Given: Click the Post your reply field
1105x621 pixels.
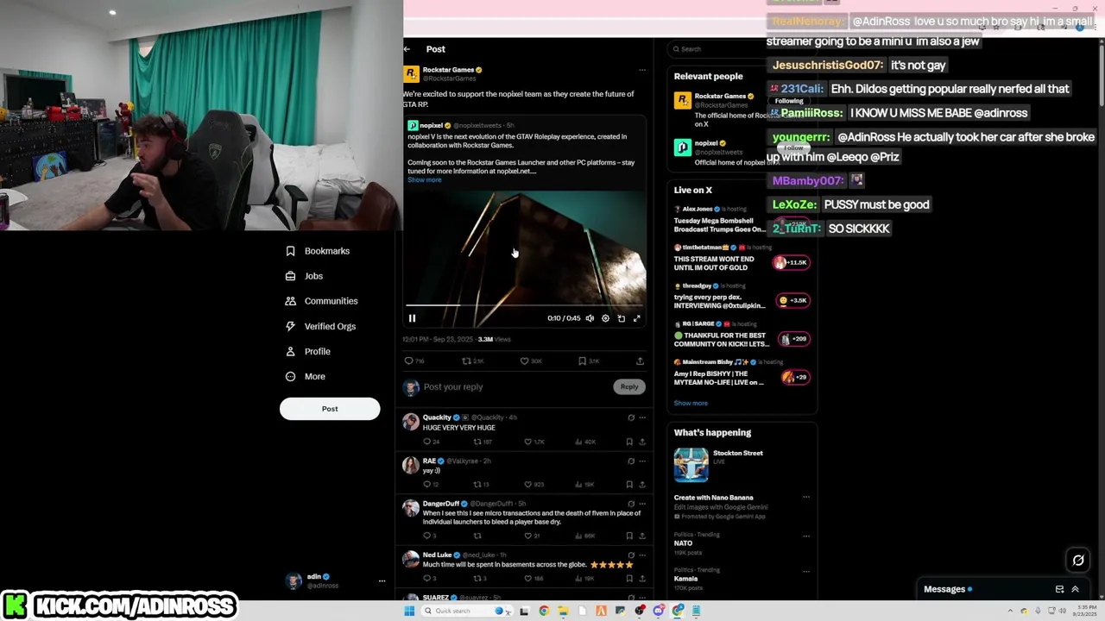Looking at the screenshot, I should point(515,387).
